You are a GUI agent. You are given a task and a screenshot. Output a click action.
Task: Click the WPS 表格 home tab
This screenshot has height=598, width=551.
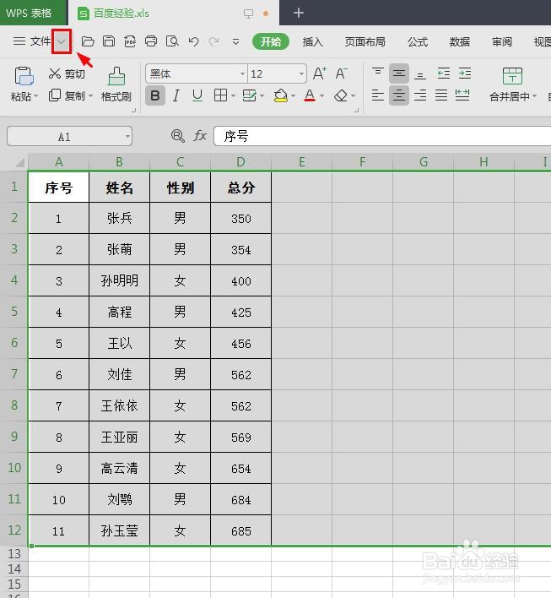click(34, 13)
